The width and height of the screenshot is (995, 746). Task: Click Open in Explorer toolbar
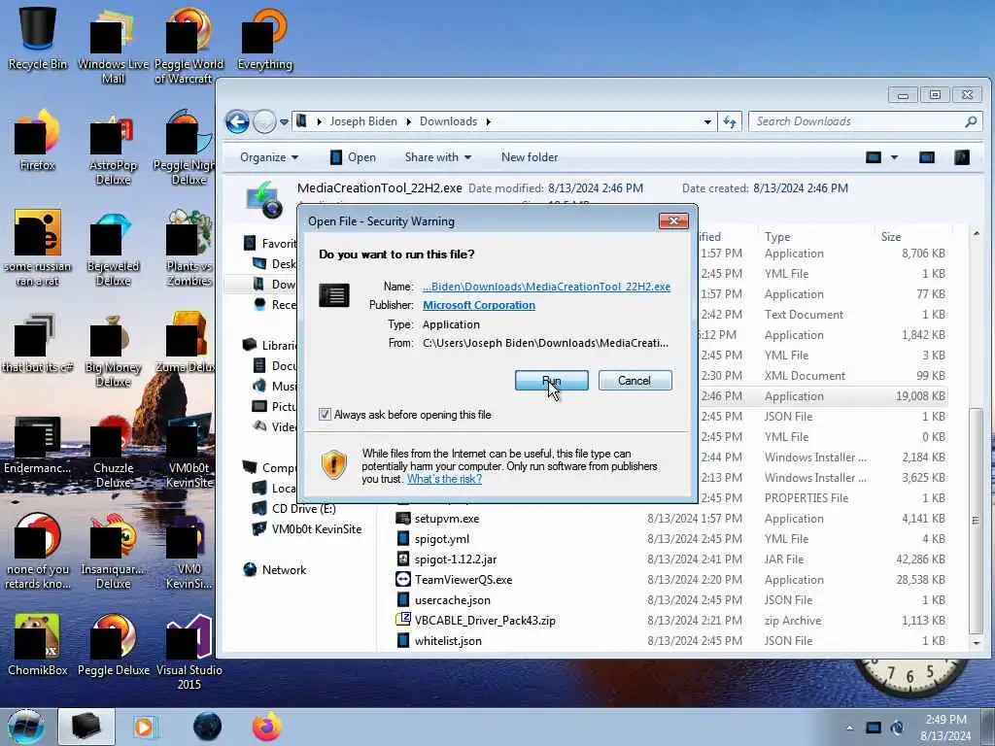point(353,157)
